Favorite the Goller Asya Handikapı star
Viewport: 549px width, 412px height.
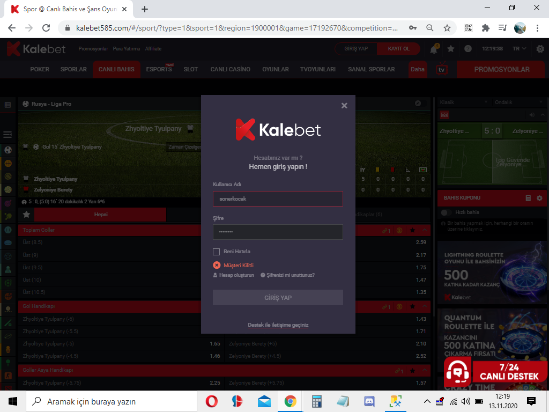tap(412, 371)
